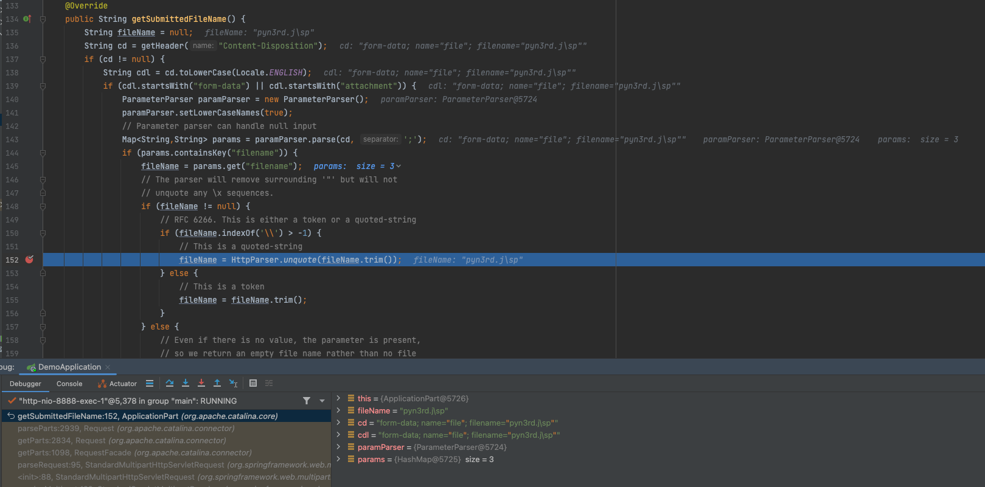
Task: Click the @Override annotation on line 133
Action: click(86, 5)
